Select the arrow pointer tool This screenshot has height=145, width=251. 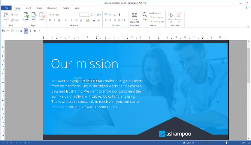point(21,31)
